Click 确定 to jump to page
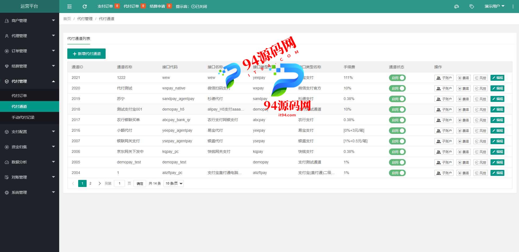 [140, 183]
